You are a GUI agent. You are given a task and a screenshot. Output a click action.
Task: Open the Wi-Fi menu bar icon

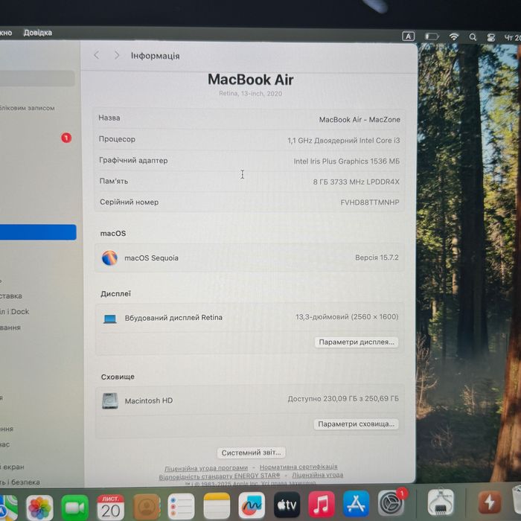tap(454, 36)
